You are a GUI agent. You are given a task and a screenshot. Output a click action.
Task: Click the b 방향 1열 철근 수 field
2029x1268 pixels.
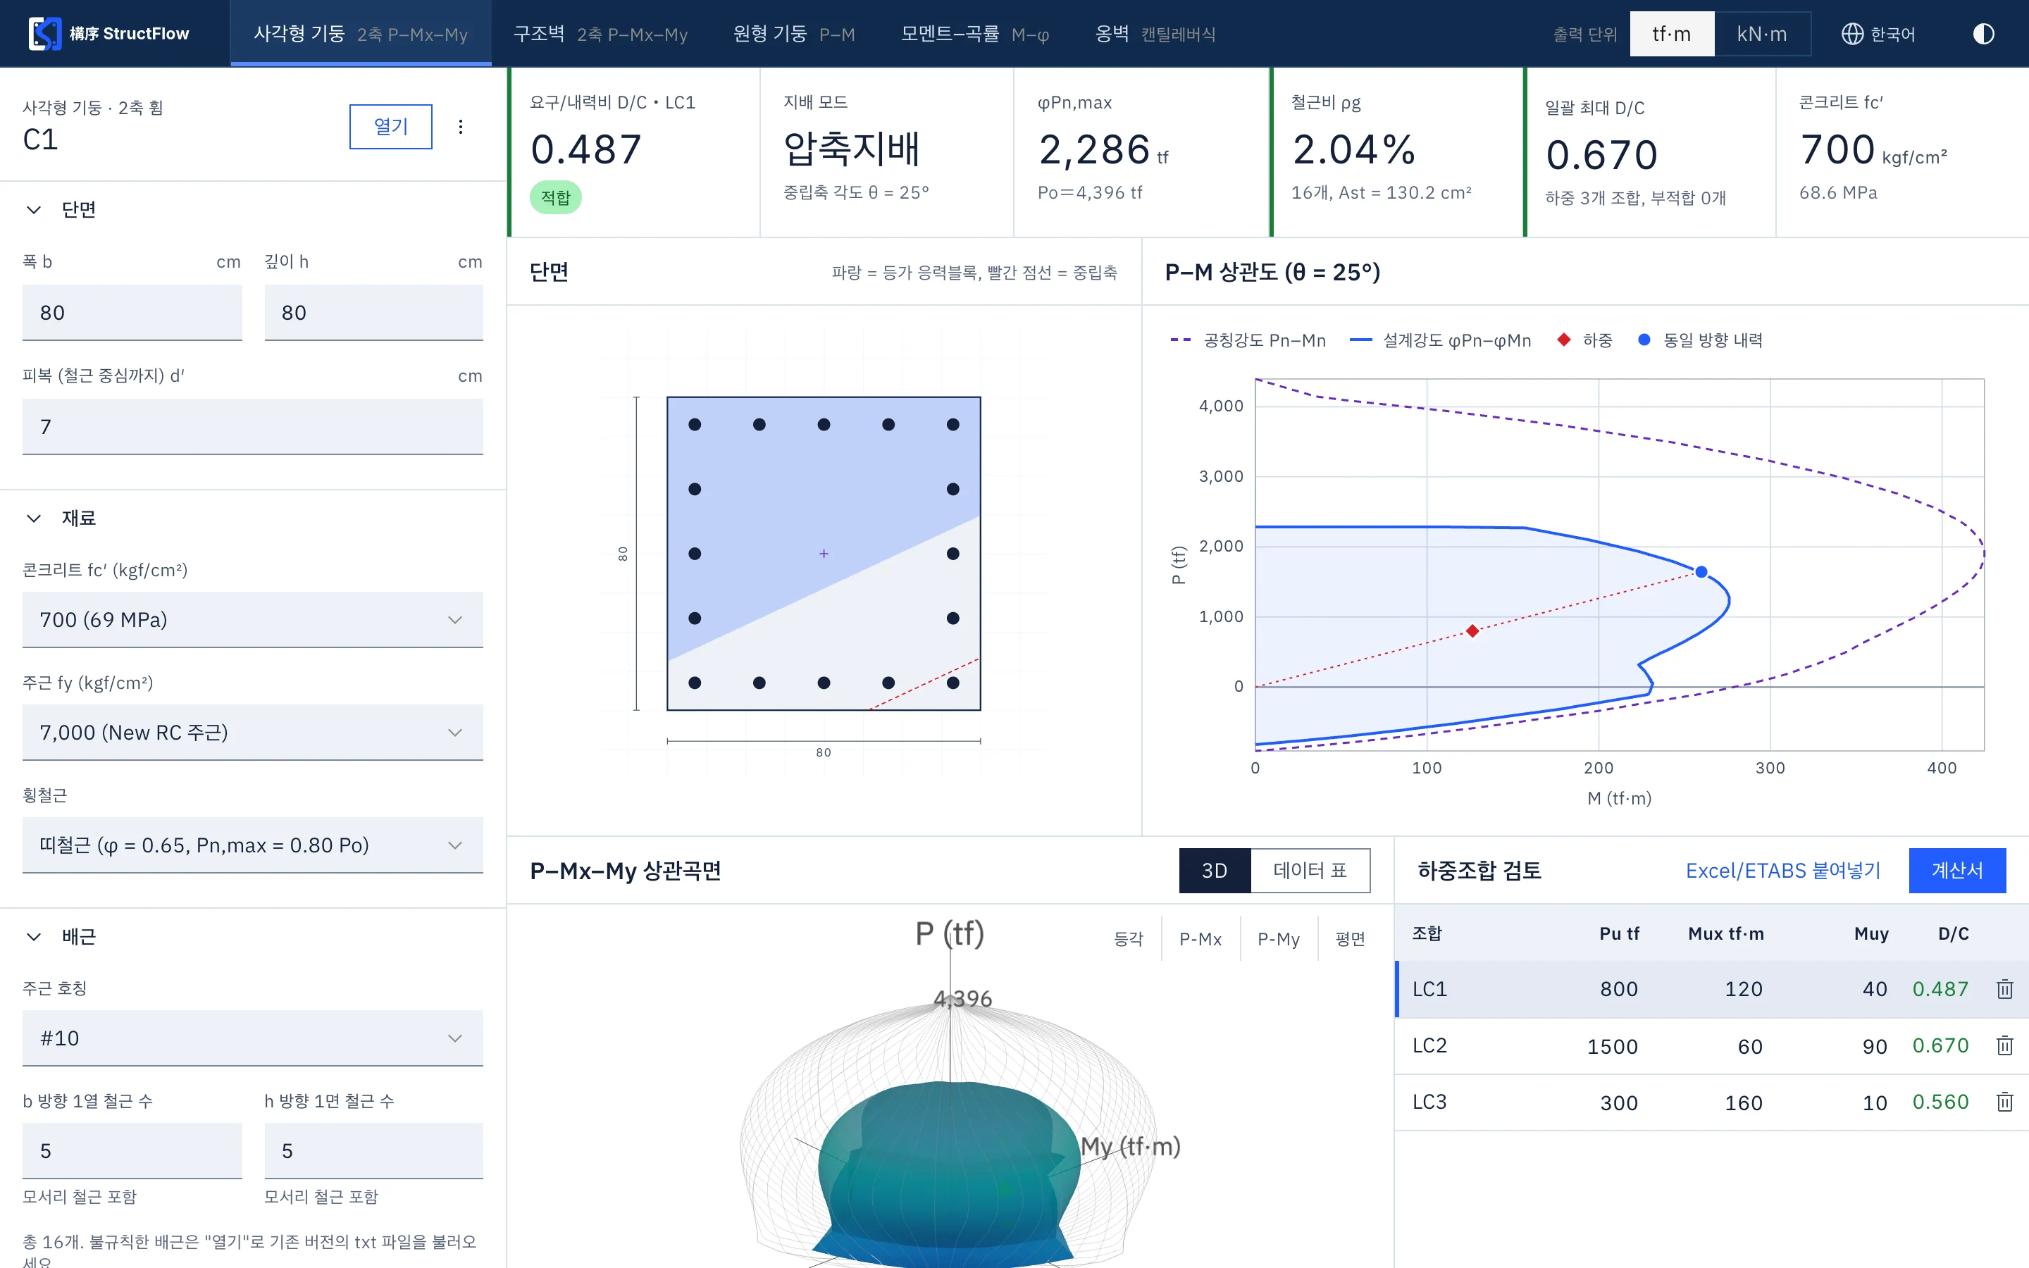point(132,1150)
